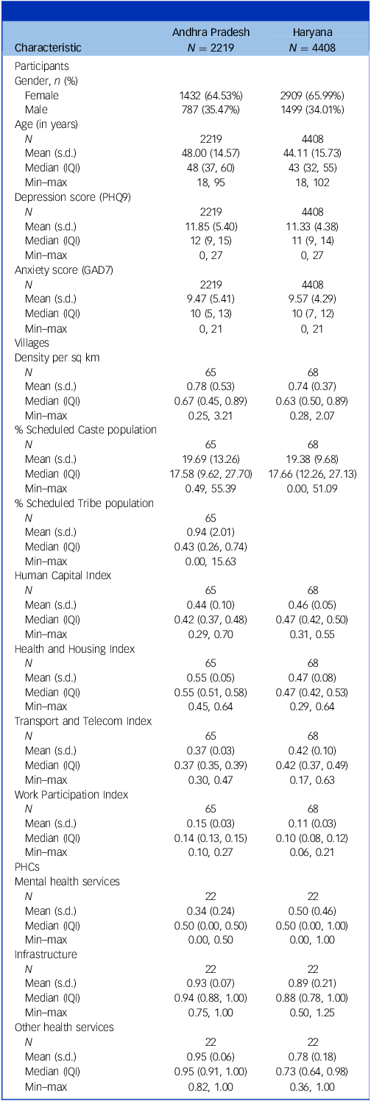Click the Human Capital Index heading
This screenshot has width=371, height=1101.
tap(59, 576)
